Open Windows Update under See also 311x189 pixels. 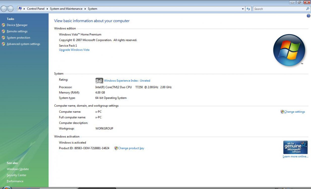(x=18, y=169)
